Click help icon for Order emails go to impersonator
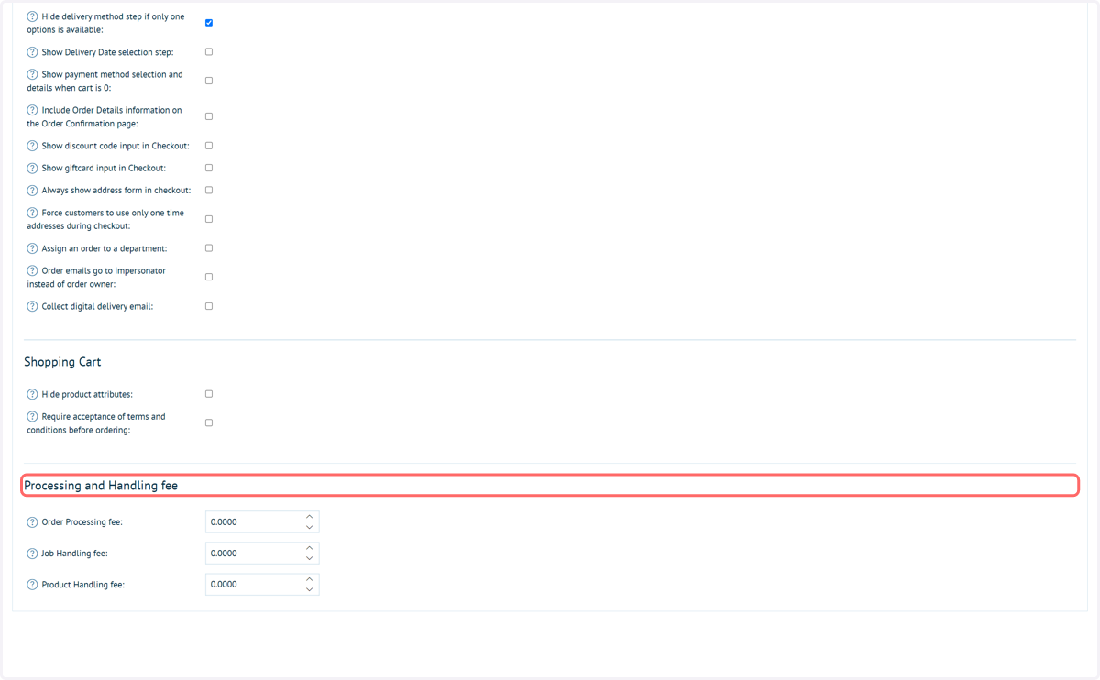The width and height of the screenshot is (1100, 680). (32, 270)
